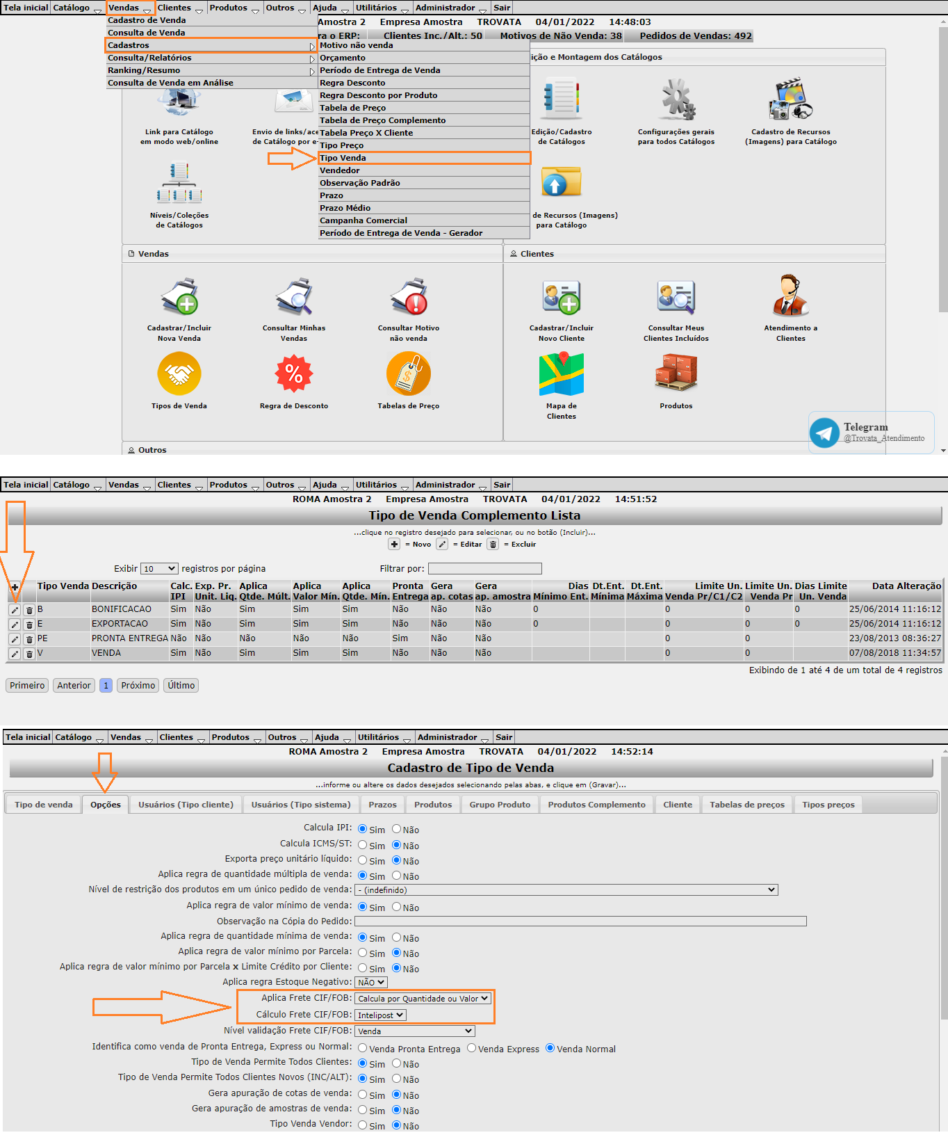Click the Último pagination button
The height and width of the screenshot is (1135, 948).
pos(181,686)
